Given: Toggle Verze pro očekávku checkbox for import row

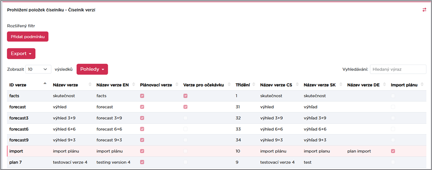Looking at the screenshot, I should point(186,151).
